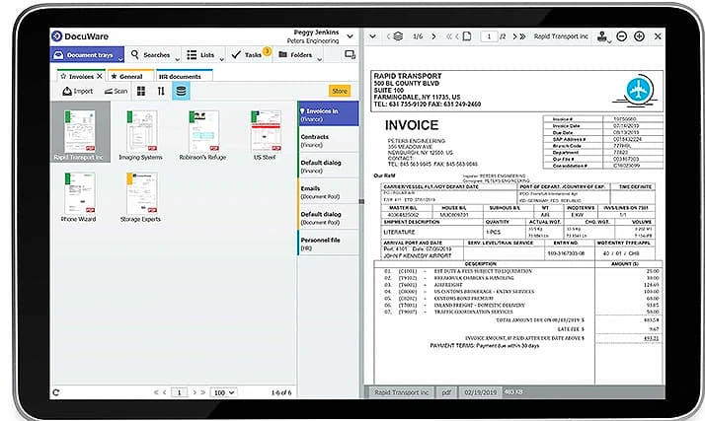Screen dimensions: 705x421
Task: Select the Rapid Transport Inc thumbnail
Action: [80, 131]
